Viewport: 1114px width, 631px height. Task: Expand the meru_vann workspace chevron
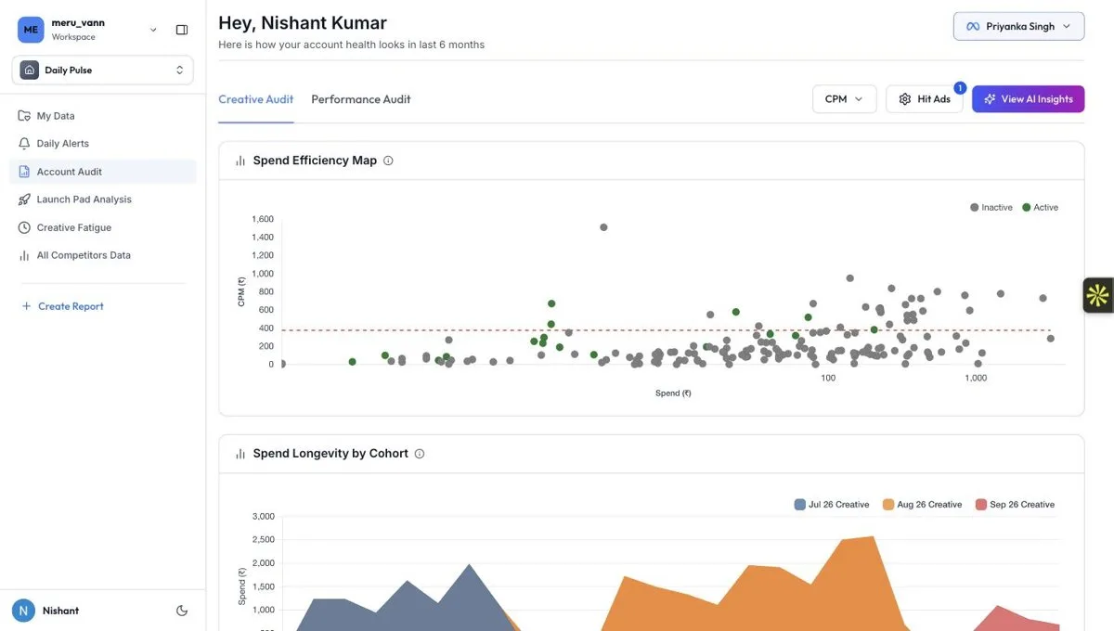(x=153, y=30)
